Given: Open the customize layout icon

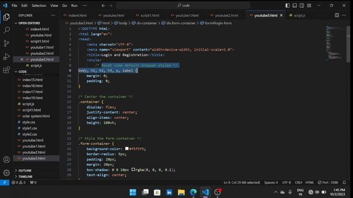Looking at the screenshot, I should 309,5.
